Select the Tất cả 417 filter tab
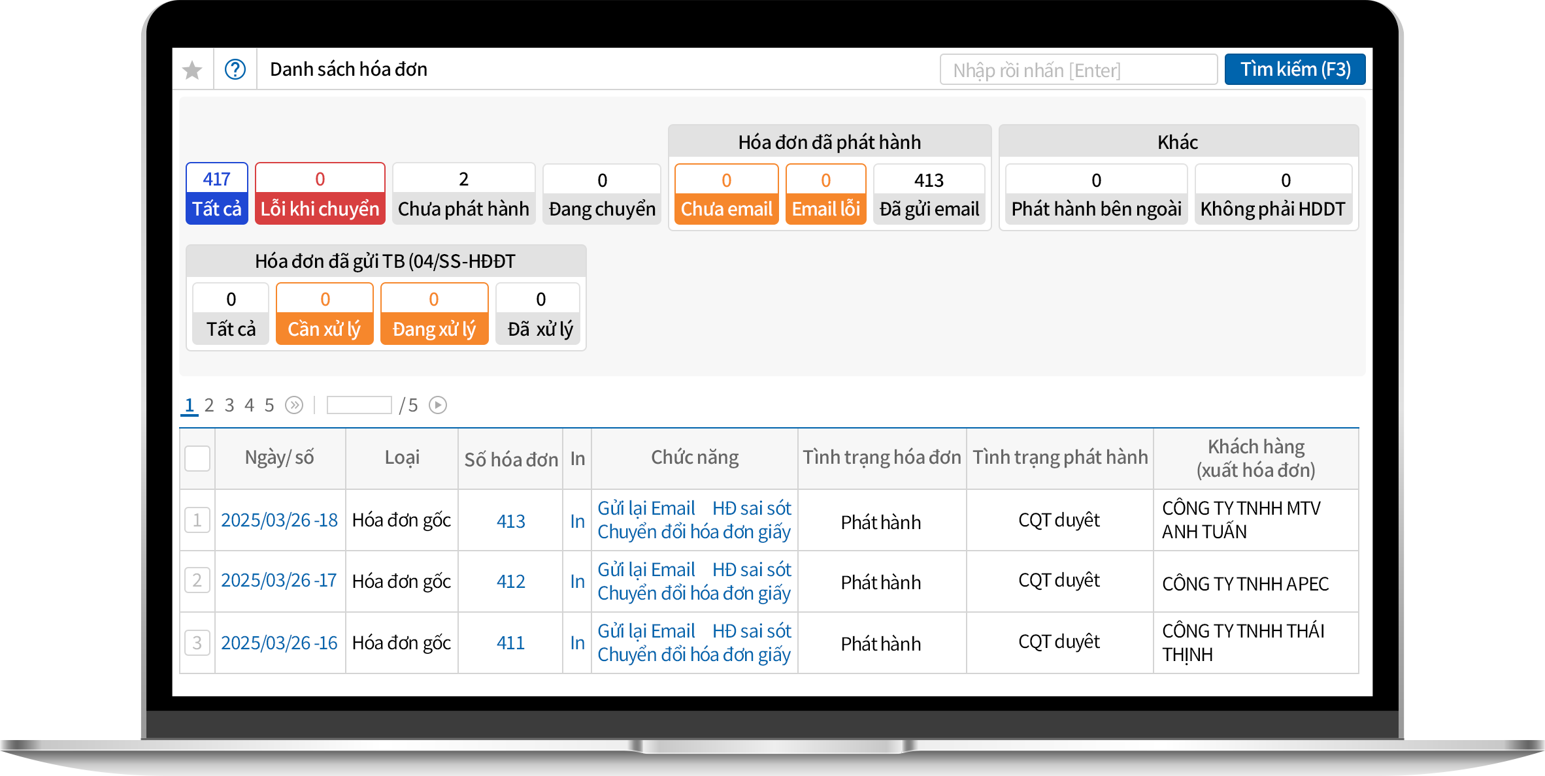This screenshot has width=1545, height=776. [x=217, y=194]
